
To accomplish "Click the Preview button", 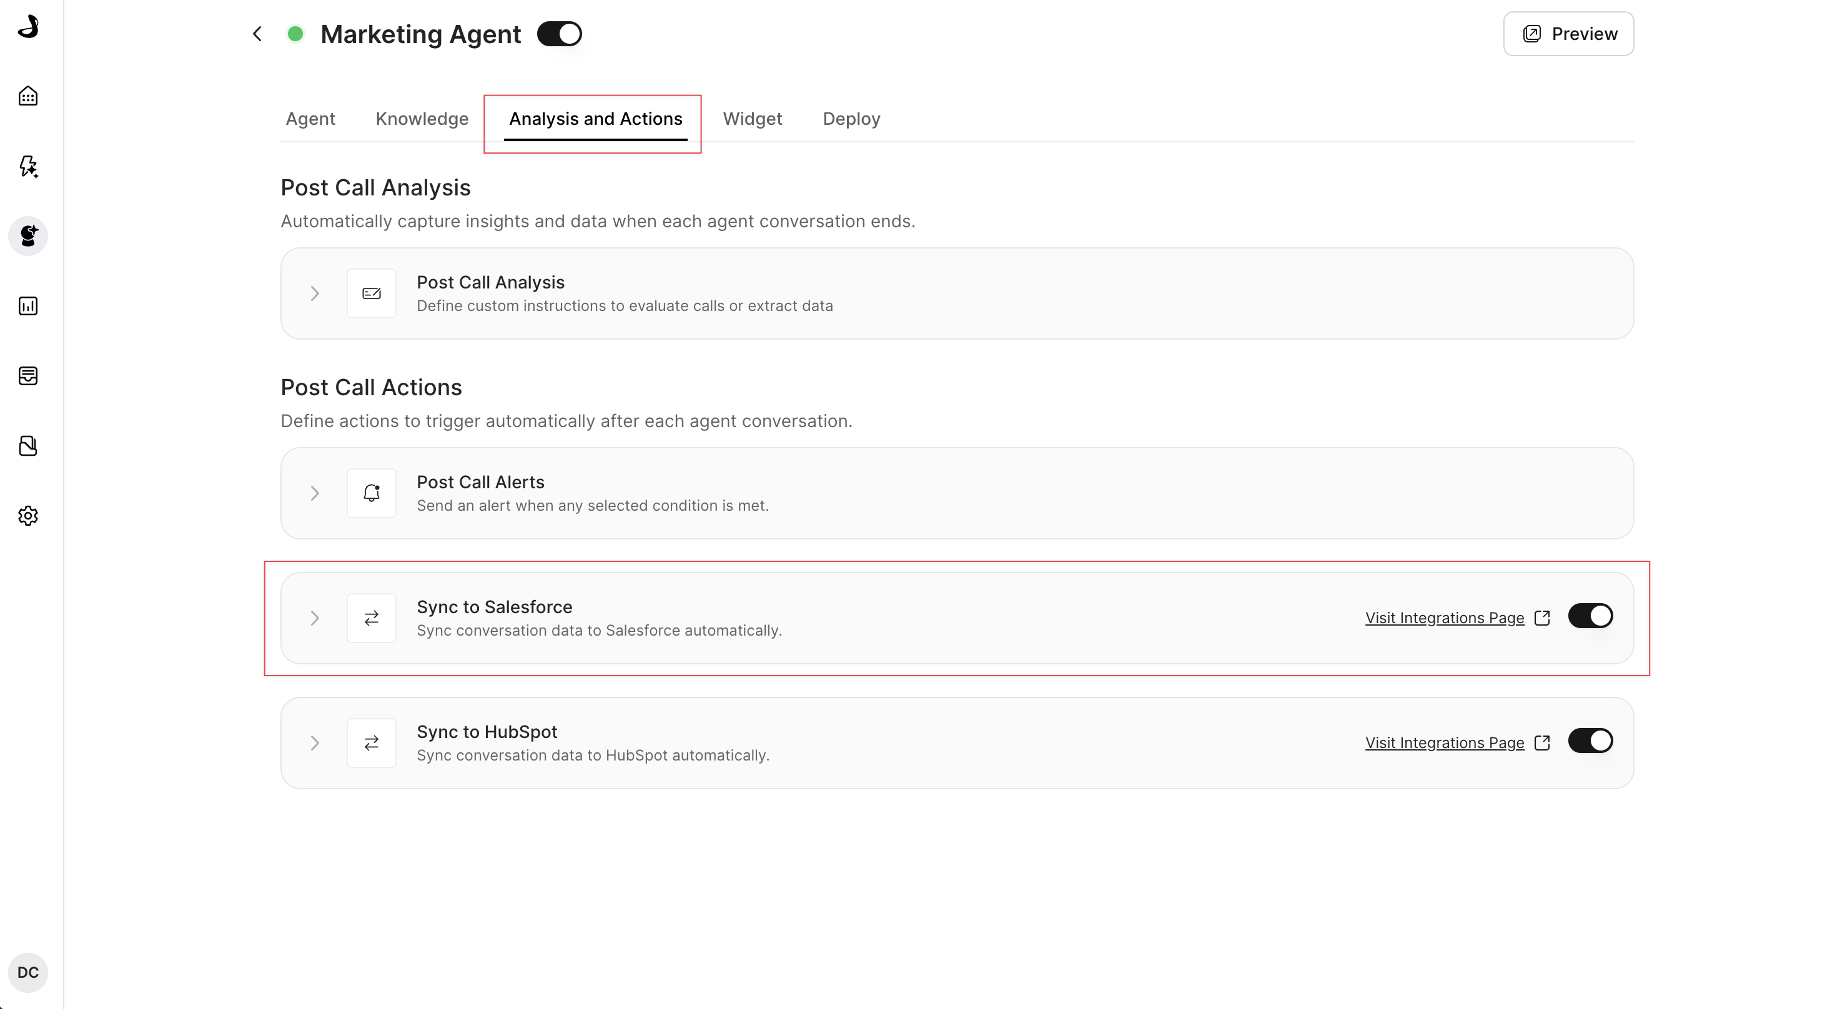I will (x=1568, y=34).
